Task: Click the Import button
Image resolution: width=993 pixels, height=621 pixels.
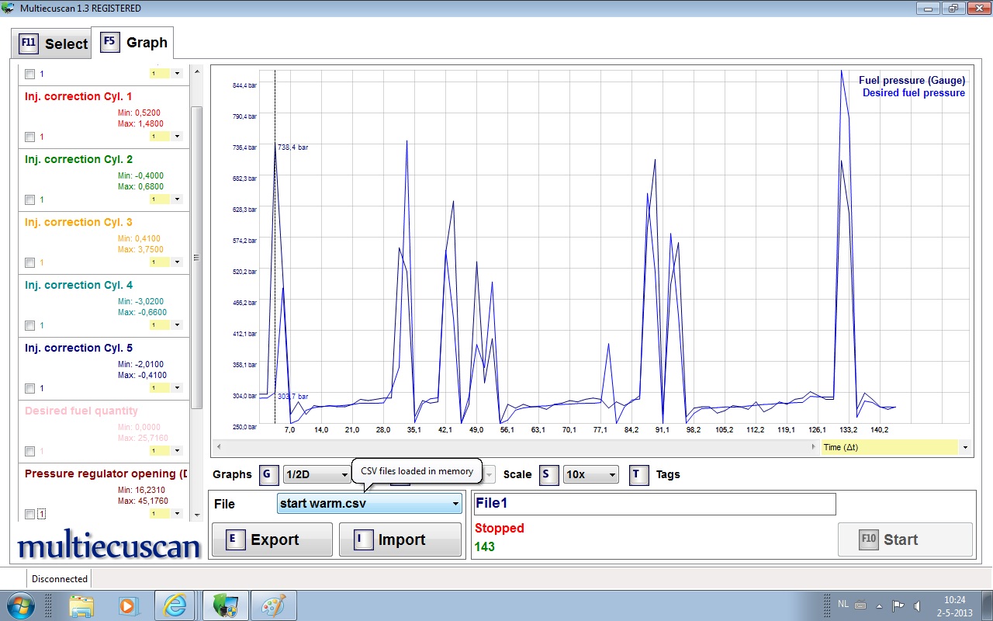Action: [x=400, y=539]
